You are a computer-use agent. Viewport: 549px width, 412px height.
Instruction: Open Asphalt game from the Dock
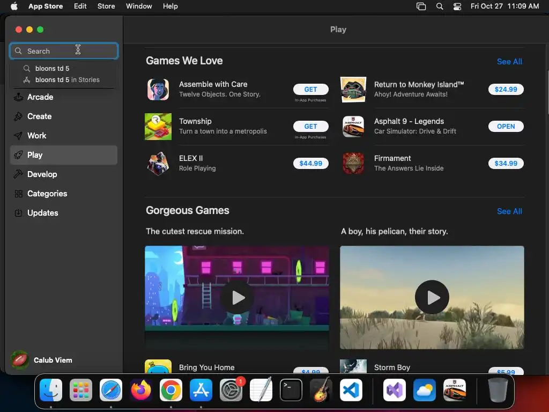tap(455, 390)
